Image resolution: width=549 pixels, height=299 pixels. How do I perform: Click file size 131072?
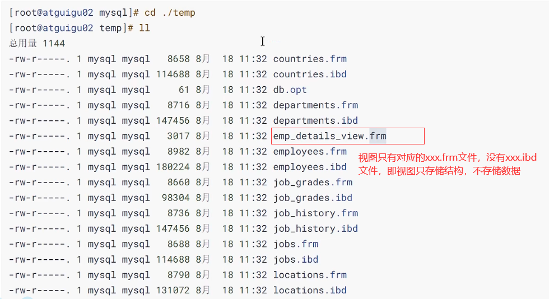(173, 290)
